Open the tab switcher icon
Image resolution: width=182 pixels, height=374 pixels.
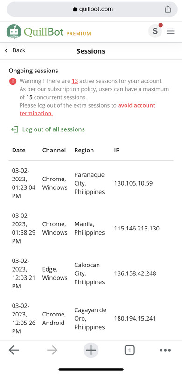[129, 350]
